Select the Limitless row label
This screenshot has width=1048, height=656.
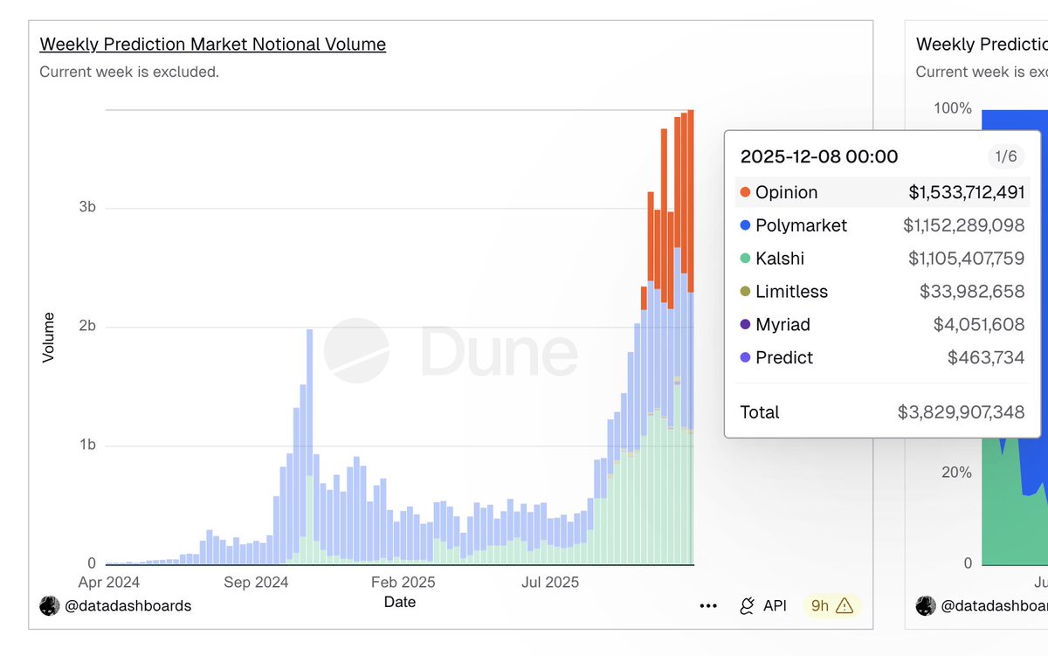792,292
